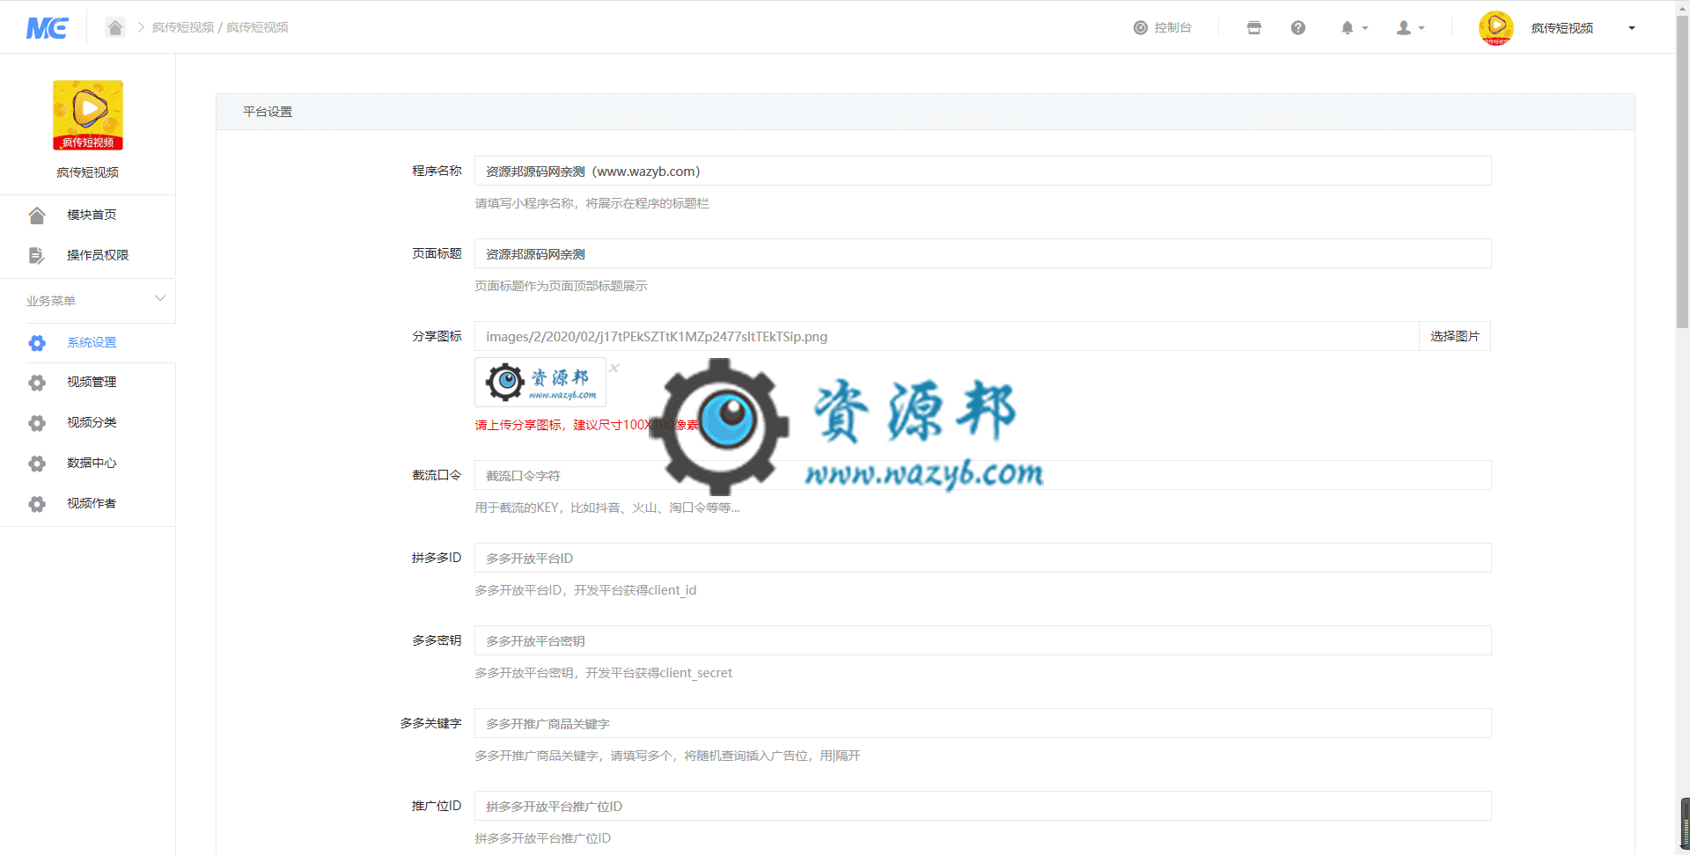1690x855 pixels.
Task: Click the 分享图标 image path field
Action: [946, 336]
